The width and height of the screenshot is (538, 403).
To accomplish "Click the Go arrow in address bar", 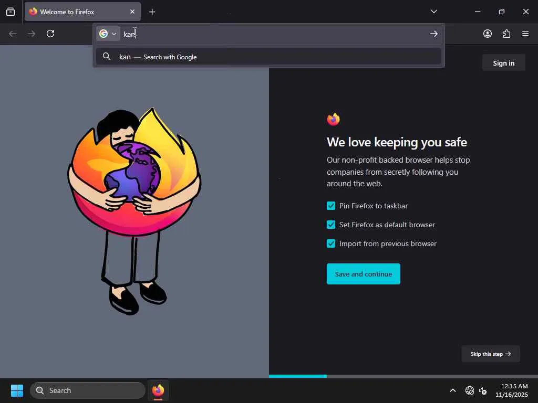I will (x=433, y=34).
